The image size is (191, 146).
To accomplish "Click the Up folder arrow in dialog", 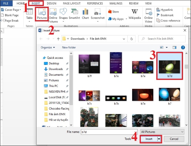I will pyautogui.click(x=58, y=39).
